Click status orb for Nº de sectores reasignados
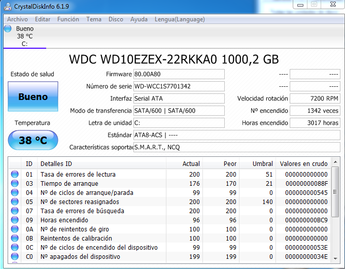This screenshot has width=345, height=269. click(x=15, y=201)
